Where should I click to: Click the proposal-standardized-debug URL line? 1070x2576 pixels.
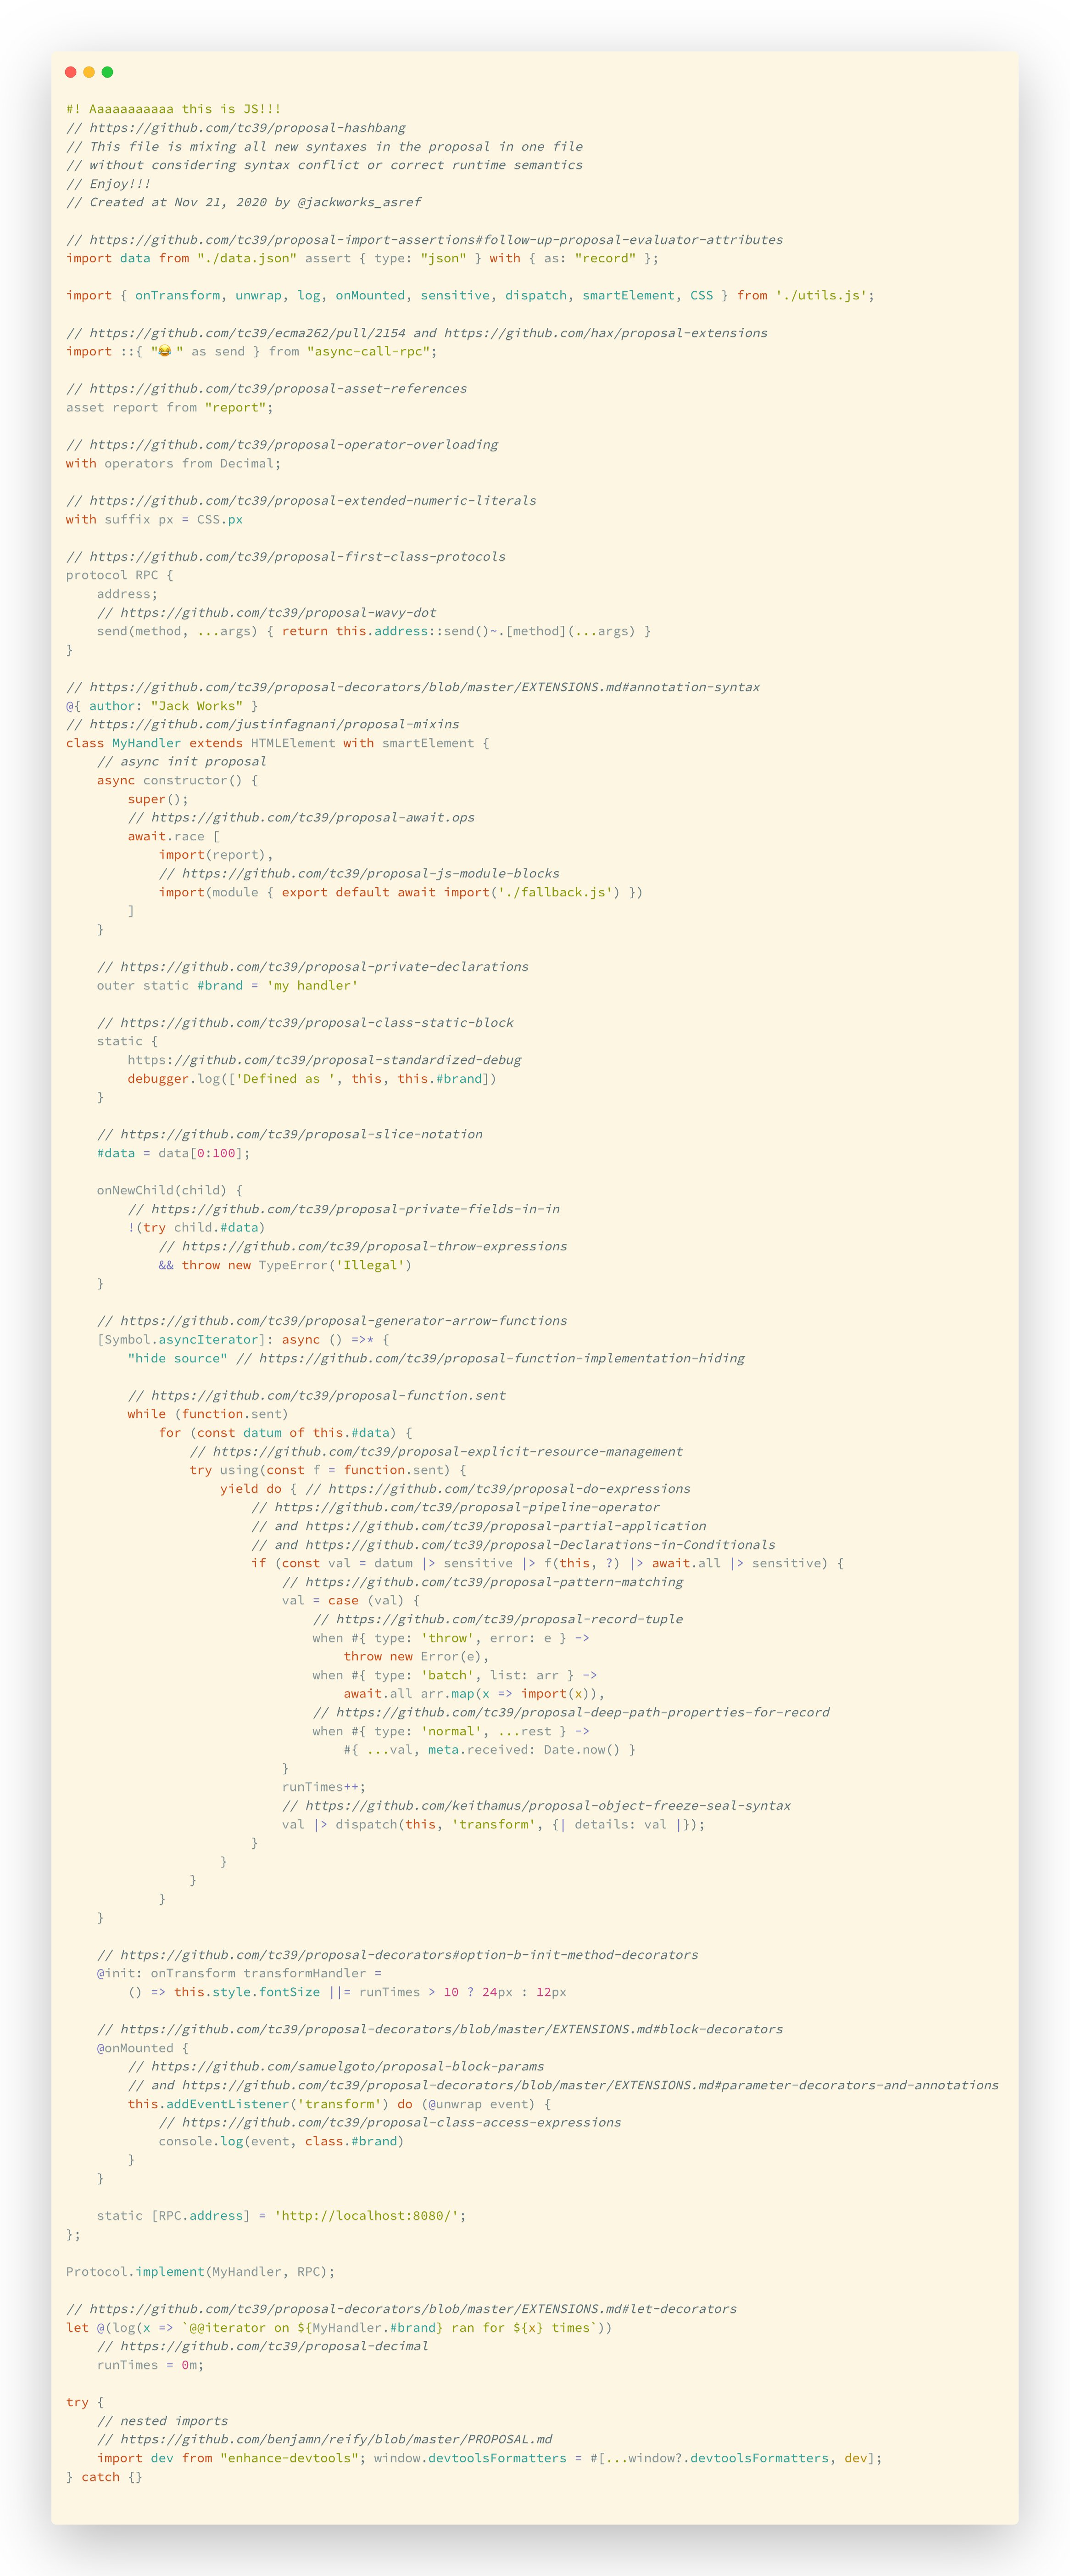pos(325,1060)
